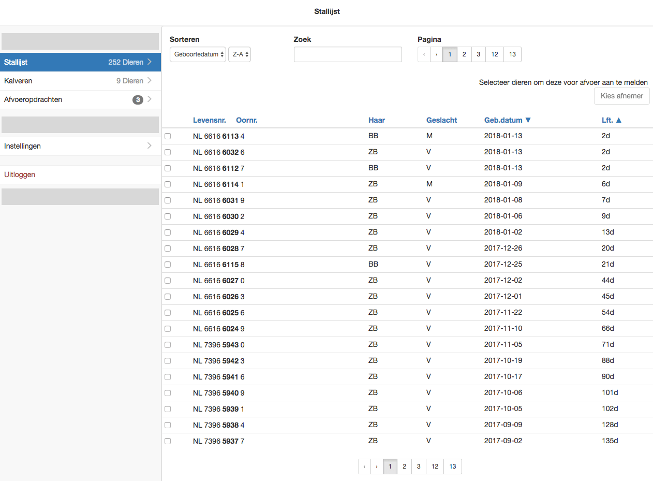This screenshot has width=653, height=481.
Task: Select page 1 in bottom pagination
Action: (390, 467)
